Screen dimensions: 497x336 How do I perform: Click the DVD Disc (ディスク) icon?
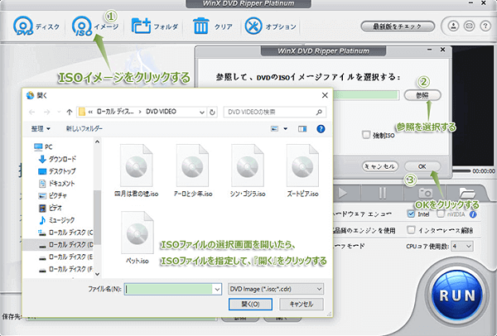click(23, 26)
